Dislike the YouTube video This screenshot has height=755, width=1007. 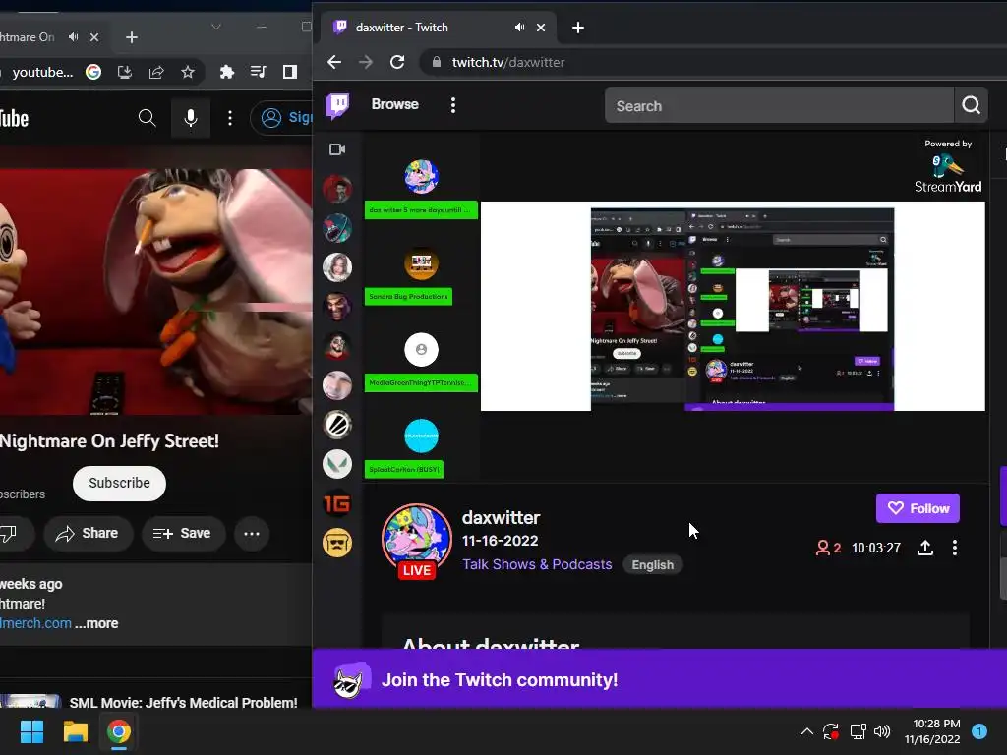point(9,533)
